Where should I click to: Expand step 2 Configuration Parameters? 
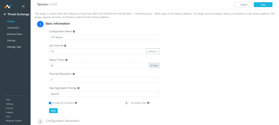(62, 121)
